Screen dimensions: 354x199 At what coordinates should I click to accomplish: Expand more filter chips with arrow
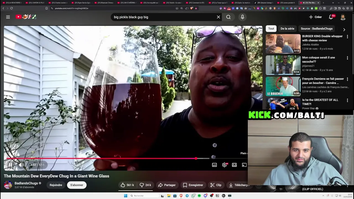point(344,30)
